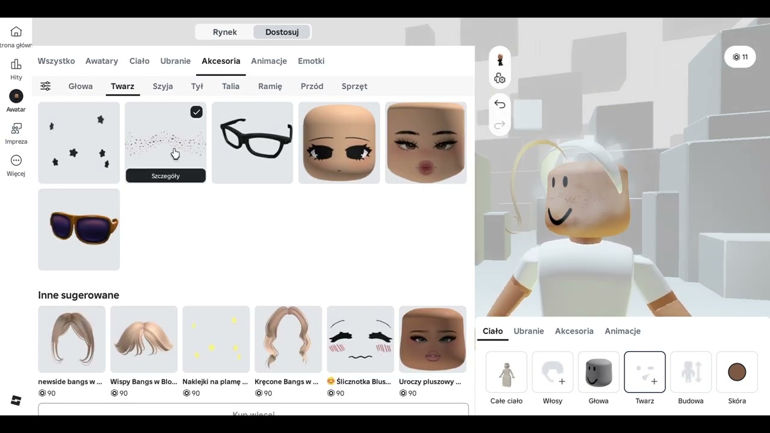Uncheck the equipped freckles accessory
Screen dimensions: 770x433
pos(197,112)
